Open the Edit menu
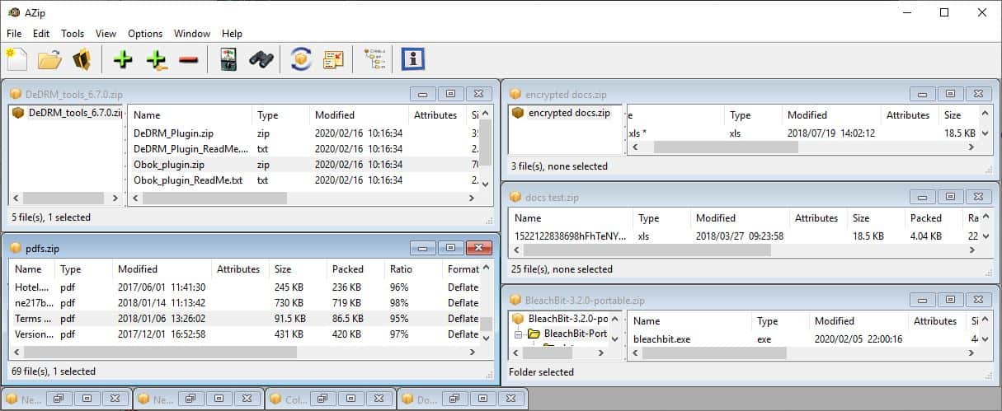 click(x=41, y=34)
